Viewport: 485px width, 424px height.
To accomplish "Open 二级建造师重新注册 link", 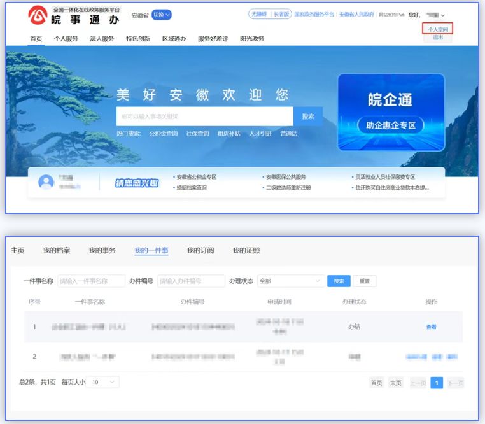I will point(288,188).
